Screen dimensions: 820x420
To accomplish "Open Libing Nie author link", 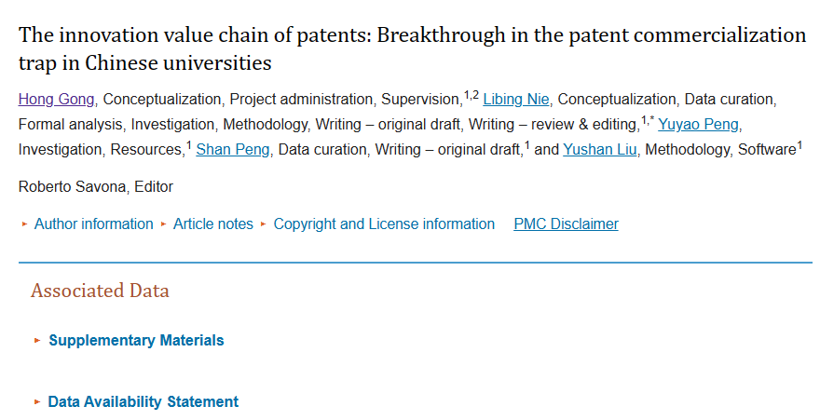I will click(516, 100).
